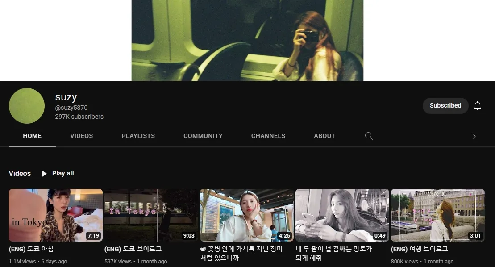Toggle the Subscribed button
The height and width of the screenshot is (267, 495).
[445, 106]
